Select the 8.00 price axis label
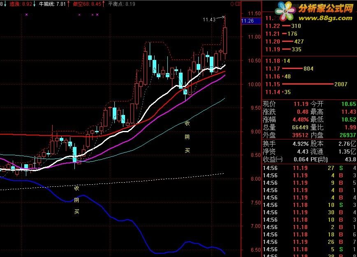The width and height of the screenshot is (357, 257). pos(255,179)
